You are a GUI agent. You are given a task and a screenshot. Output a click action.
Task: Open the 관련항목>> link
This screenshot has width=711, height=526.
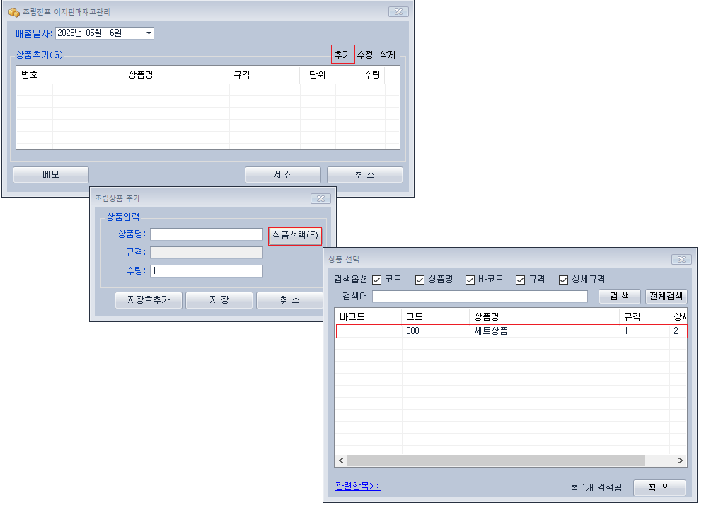pyautogui.click(x=358, y=486)
